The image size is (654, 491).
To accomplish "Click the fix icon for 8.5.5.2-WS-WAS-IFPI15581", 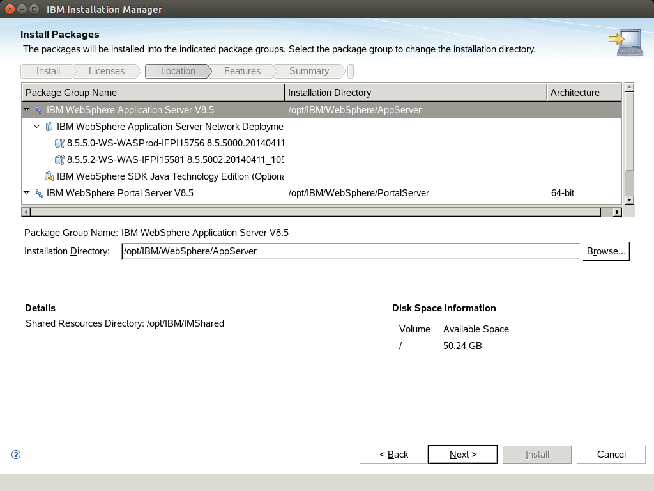I will click(59, 160).
